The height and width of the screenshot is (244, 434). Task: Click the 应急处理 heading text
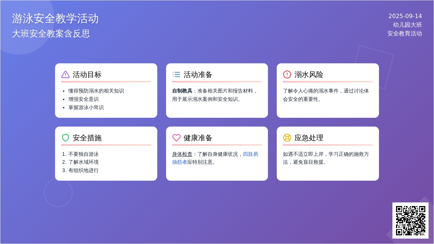pos(309,138)
